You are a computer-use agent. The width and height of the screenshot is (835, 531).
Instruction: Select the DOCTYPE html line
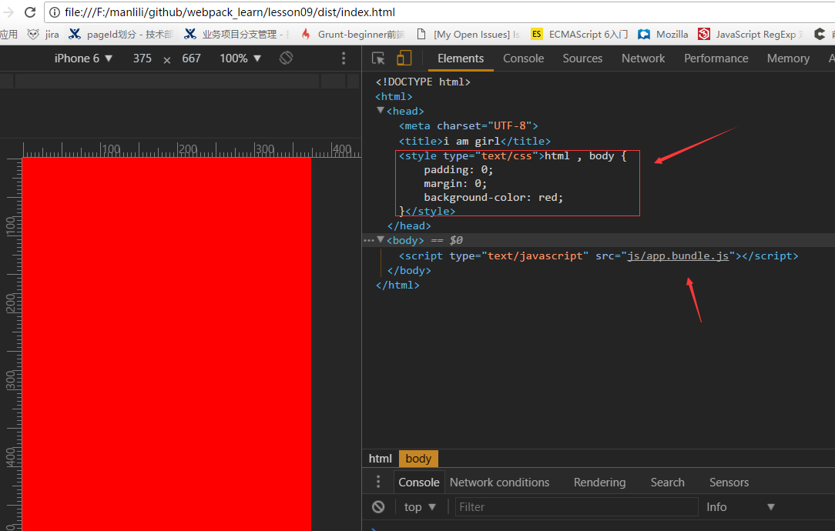tap(424, 82)
